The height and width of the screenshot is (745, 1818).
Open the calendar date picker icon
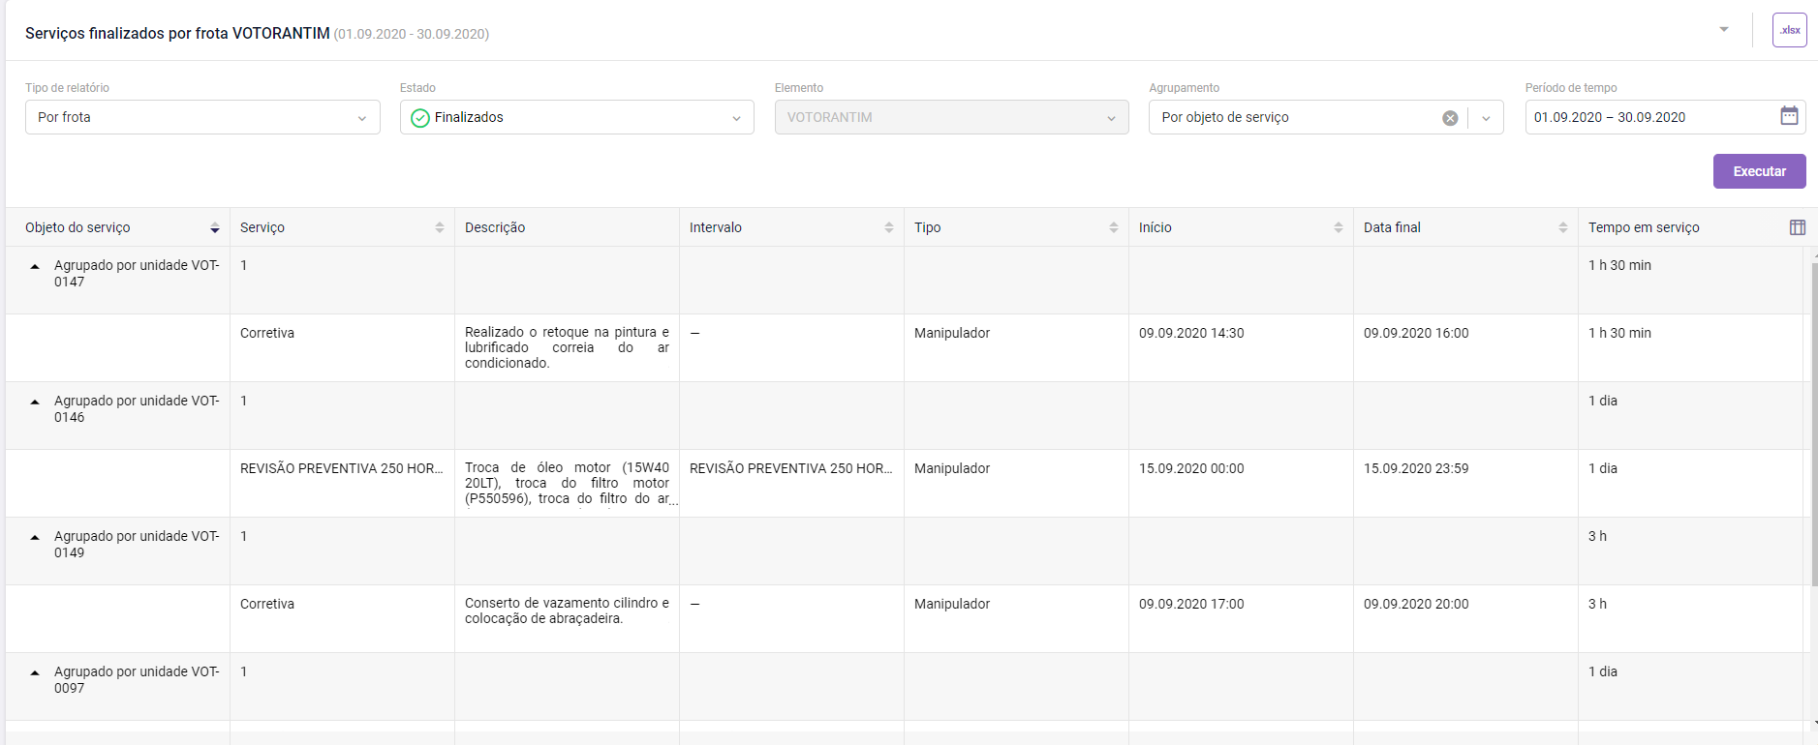click(1789, 116)
